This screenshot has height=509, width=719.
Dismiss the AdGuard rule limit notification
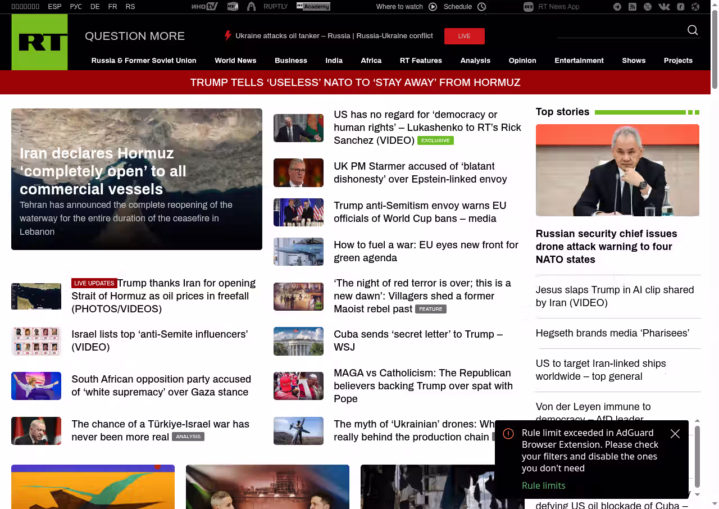(675, 434)
